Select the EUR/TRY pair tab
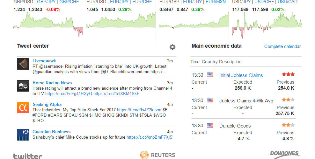Image resolution: width=315 pixels, height=159 pixels. (193, 2)
